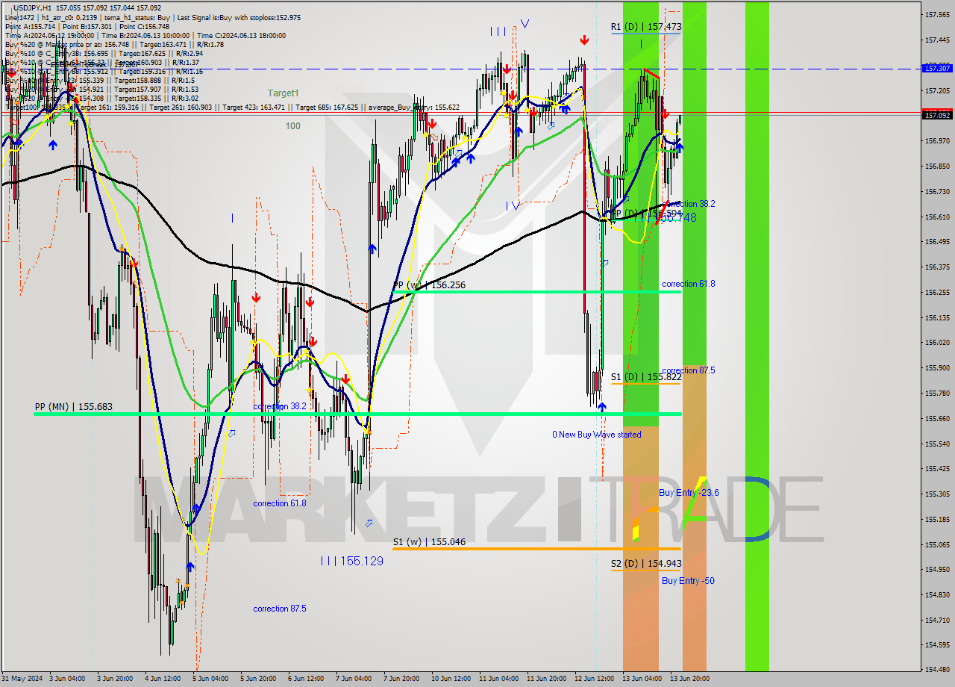The height and width of the screenshot is (687, 955).
Task: Click the 'S1 (w) | 155.046' support label
Action: pos(428,542)
